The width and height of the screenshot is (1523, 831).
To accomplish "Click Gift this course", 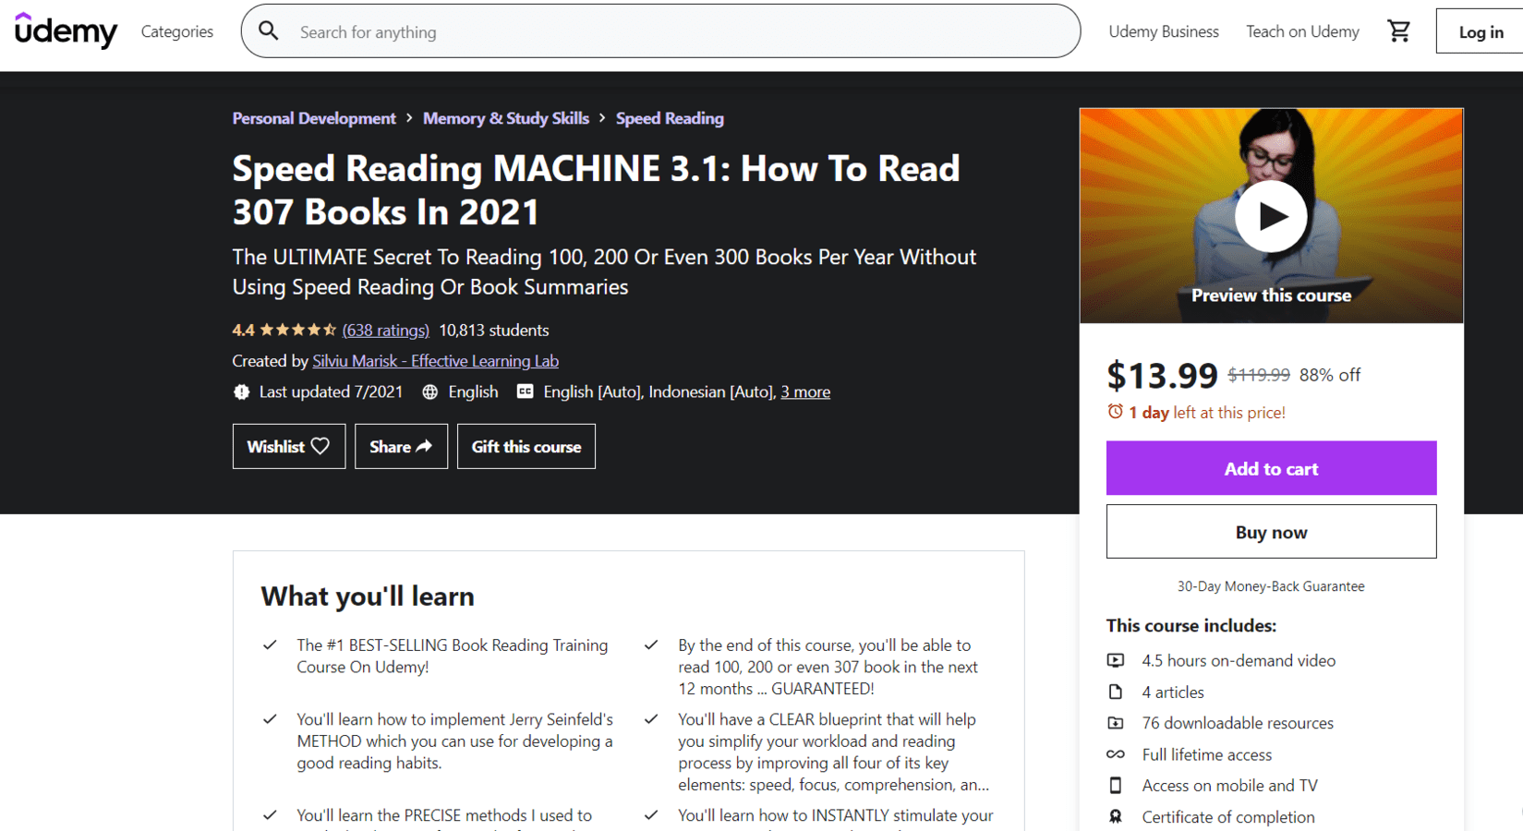I will [526, 446].
